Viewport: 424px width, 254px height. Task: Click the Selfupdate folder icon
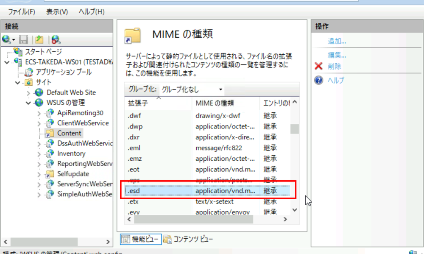click(50, 174)
